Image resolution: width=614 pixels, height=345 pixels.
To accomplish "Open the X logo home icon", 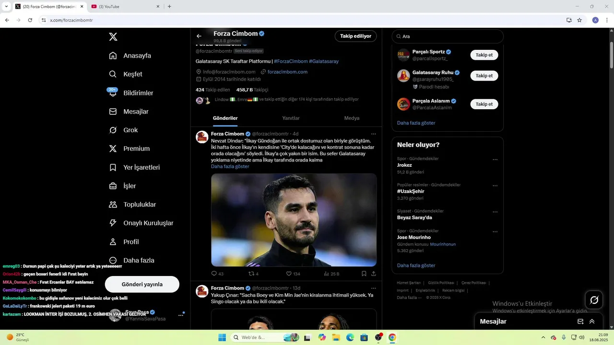I will tap(113, 37).
